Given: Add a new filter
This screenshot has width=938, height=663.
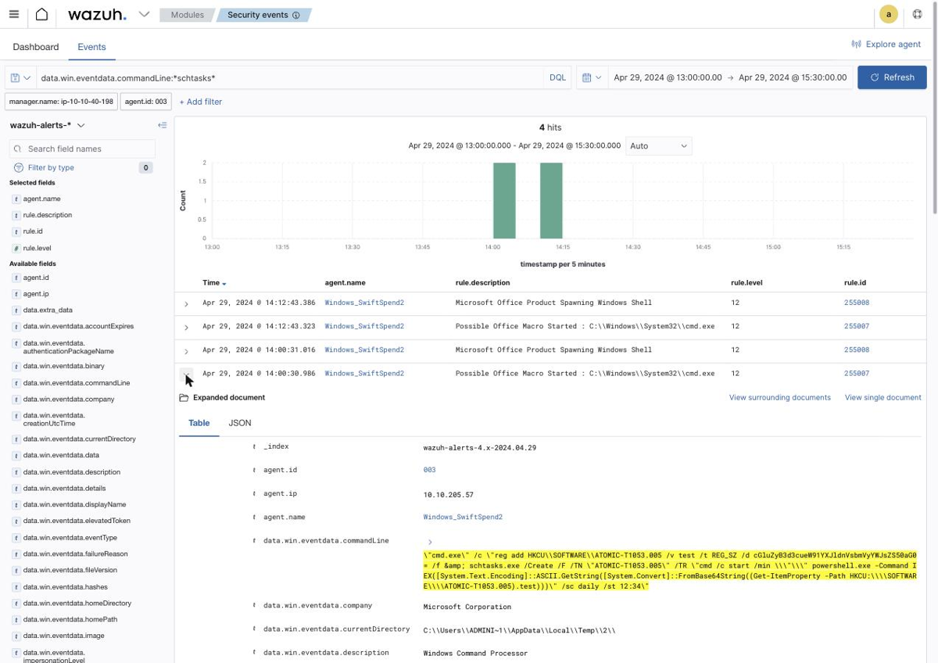Looking at the screenshot, I should point(201,102).
